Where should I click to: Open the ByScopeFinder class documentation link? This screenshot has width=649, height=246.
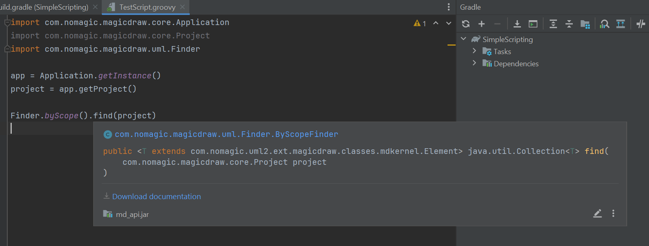(x=226, y=134)
